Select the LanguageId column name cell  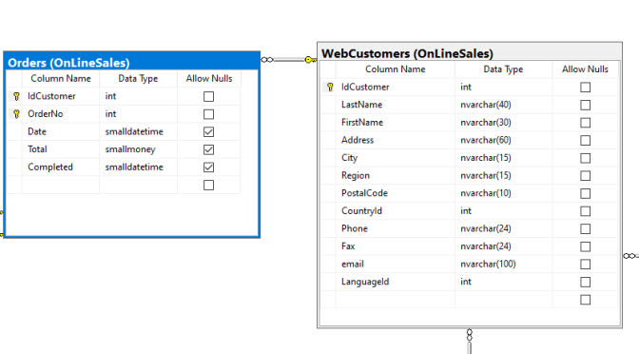click(396, 282)
